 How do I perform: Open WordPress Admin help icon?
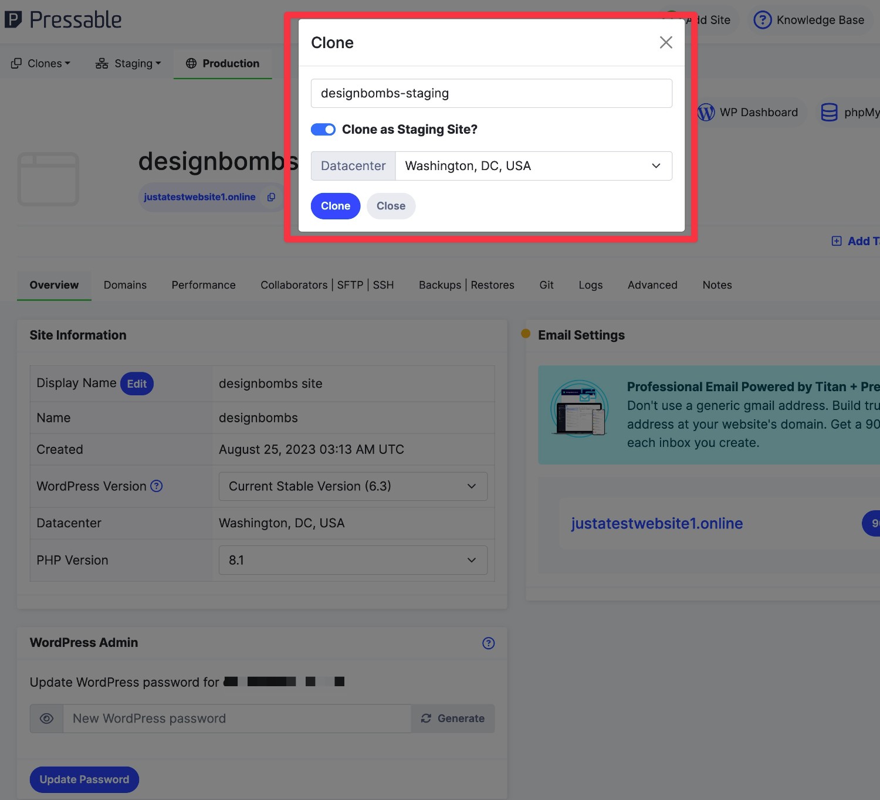(488, 643)
